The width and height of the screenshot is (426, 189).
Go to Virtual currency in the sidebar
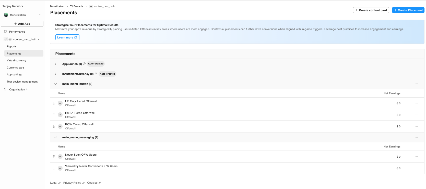click(x=16, y=61)
